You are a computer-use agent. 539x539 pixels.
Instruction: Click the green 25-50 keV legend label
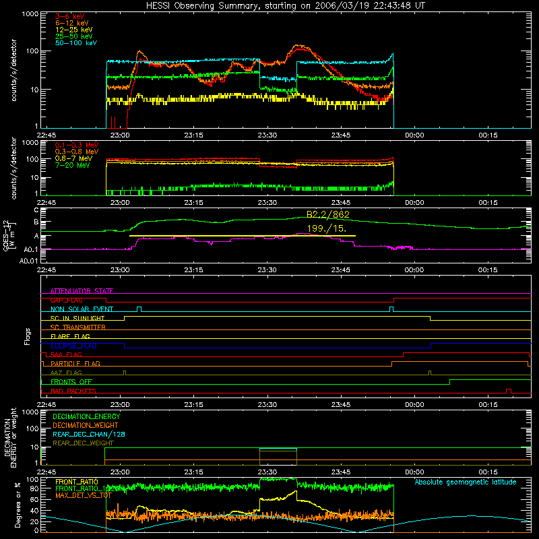coord(73,36)
